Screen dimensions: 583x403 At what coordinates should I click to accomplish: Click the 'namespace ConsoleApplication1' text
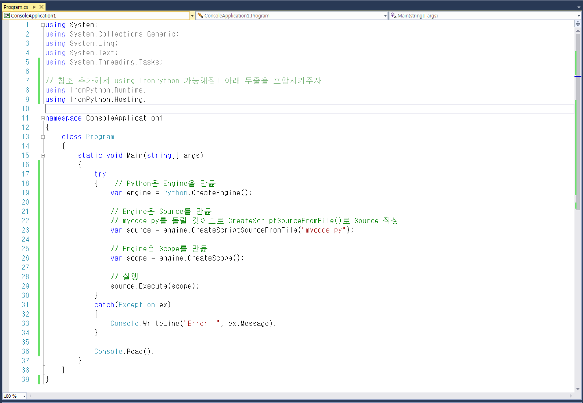click(104, 118)
